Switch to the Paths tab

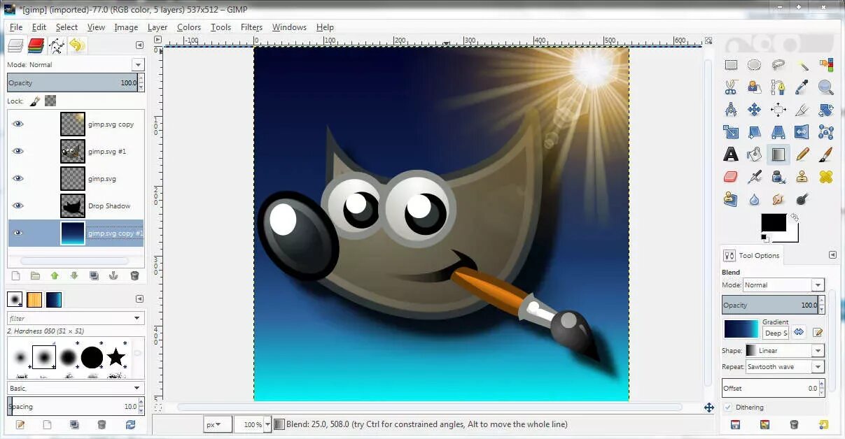(56, 46)
